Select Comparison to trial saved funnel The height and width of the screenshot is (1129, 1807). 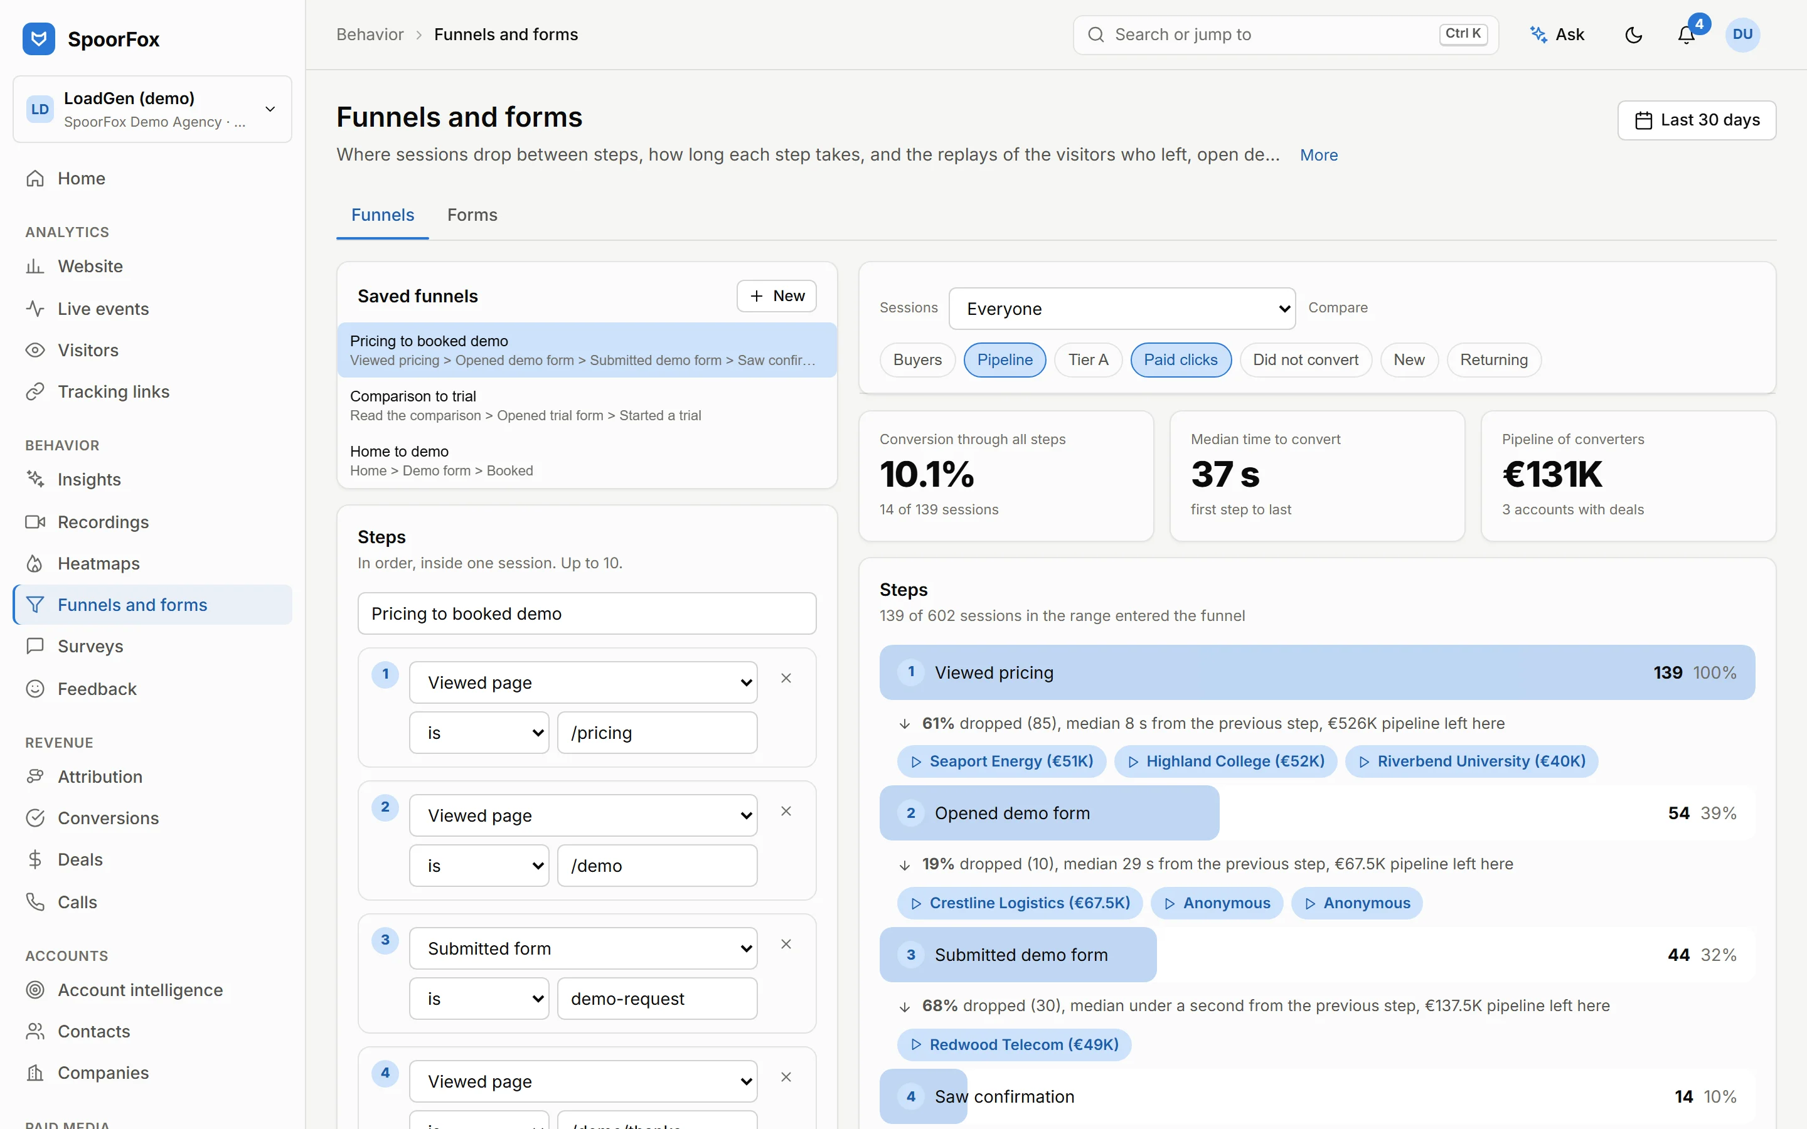coord(587,405)
